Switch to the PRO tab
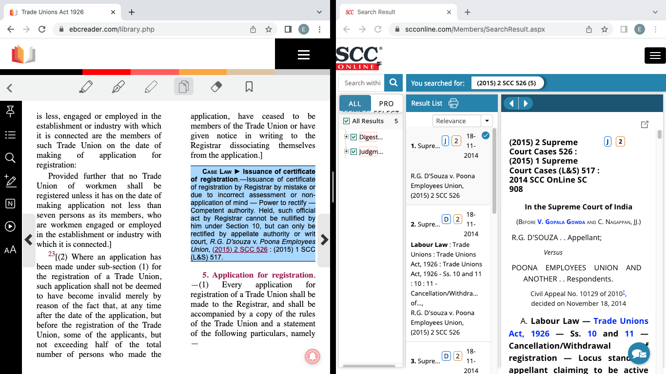This screenshot has height=374, width=666. (386, 104)
